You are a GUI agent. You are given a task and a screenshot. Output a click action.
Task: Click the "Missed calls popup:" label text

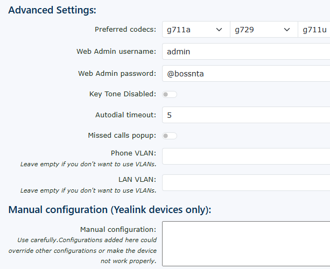coord(122,136)
